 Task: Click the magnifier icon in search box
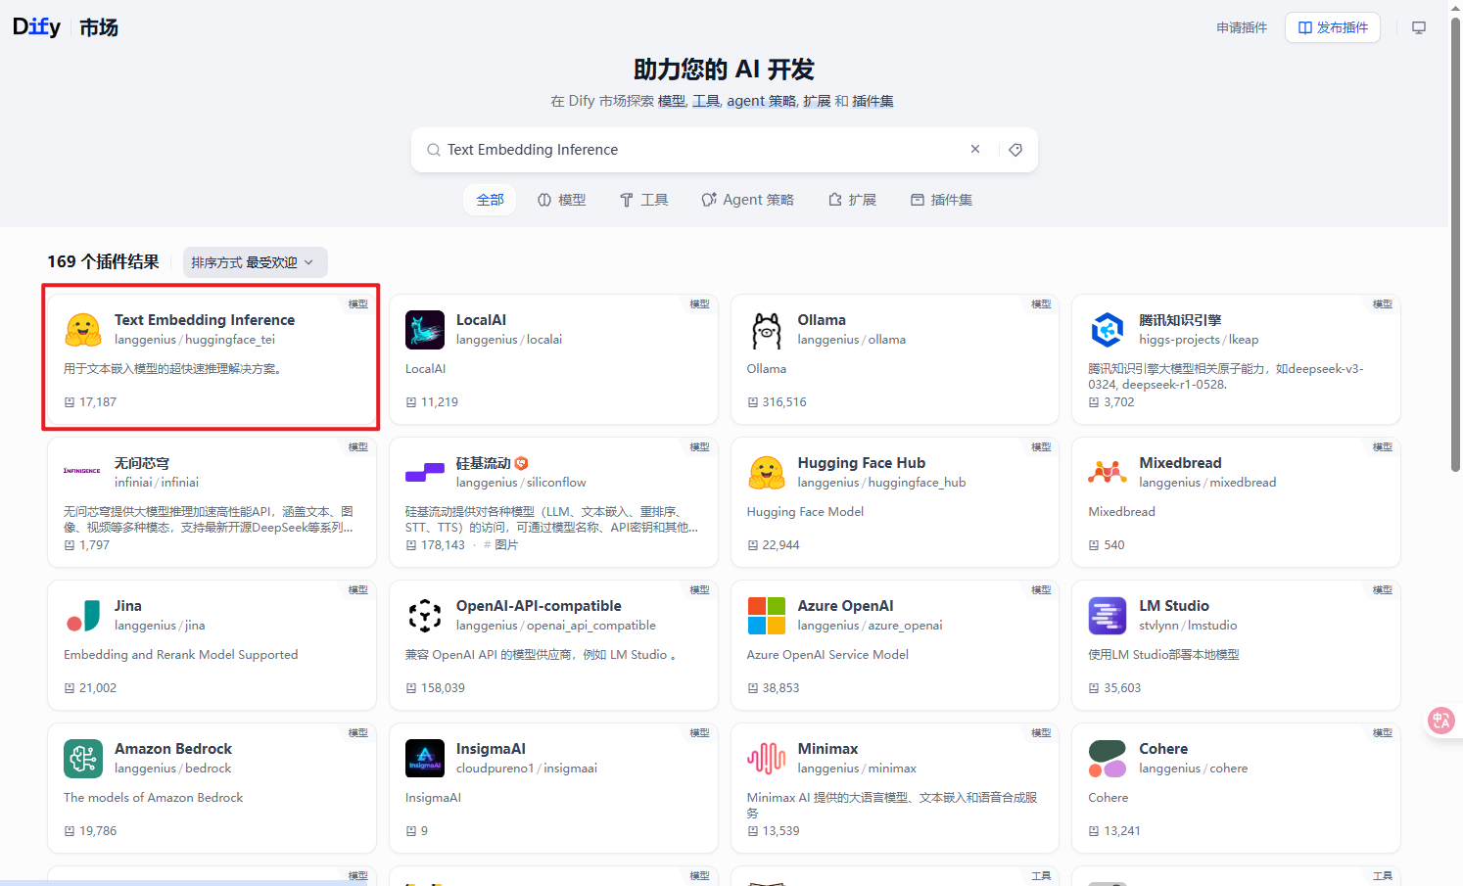pos(434,150)
